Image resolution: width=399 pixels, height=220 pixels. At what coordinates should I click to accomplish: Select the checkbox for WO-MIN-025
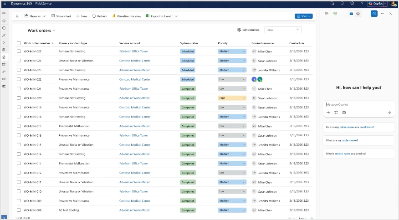click(x=19, y=51)
